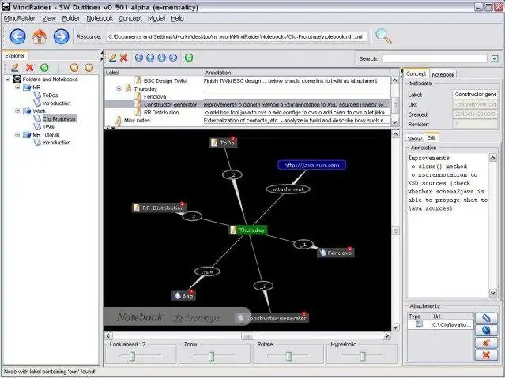The image size is (505, 378).
Task: Click the fourth blue circular arrow outline icon
Action: point(173,58)
